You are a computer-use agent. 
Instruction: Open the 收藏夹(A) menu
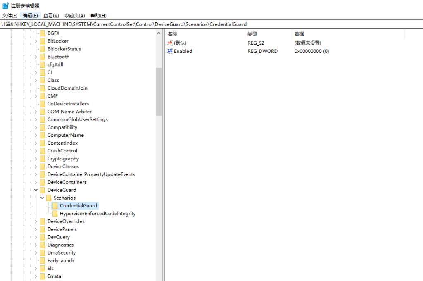pos(75,16)
